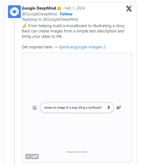Open the @GoogleDeepMind mention in Replying to
The width and height of the screenshot is (152, 165).
[x=61, y=19]
